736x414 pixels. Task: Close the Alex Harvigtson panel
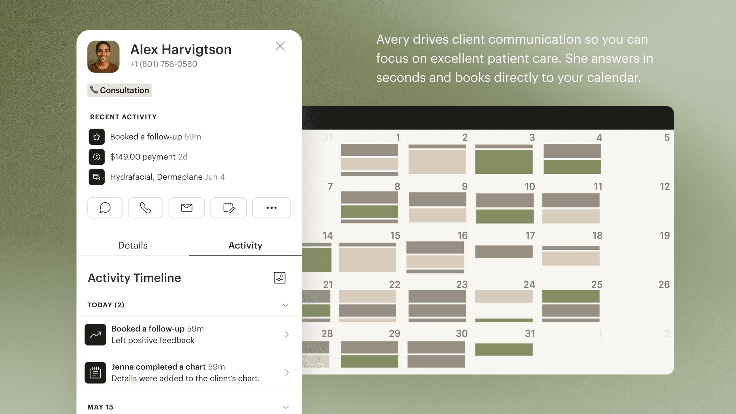(x=280, y=46)
